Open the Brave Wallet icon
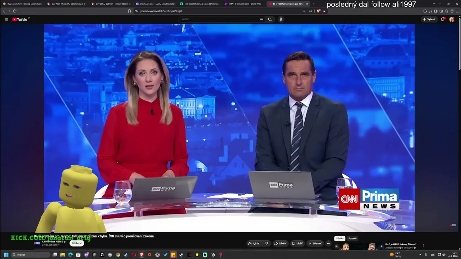 [441, 11]
